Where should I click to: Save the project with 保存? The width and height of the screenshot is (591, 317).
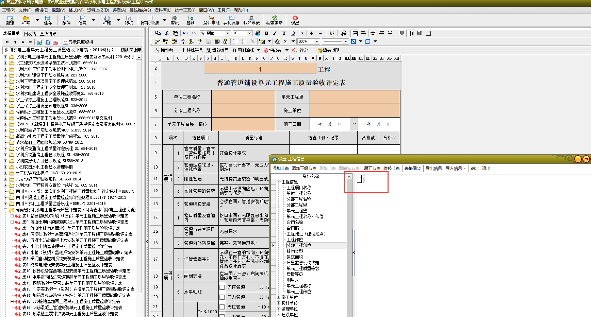point(48,20)
